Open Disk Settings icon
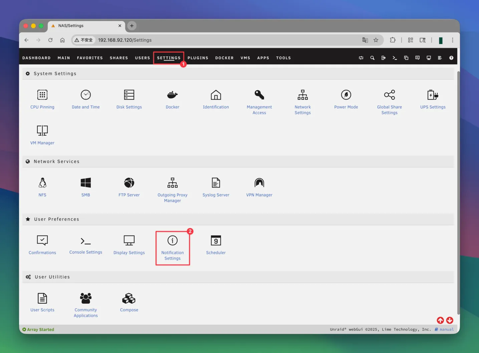This screenshot has height=353, width=479. 129,95
